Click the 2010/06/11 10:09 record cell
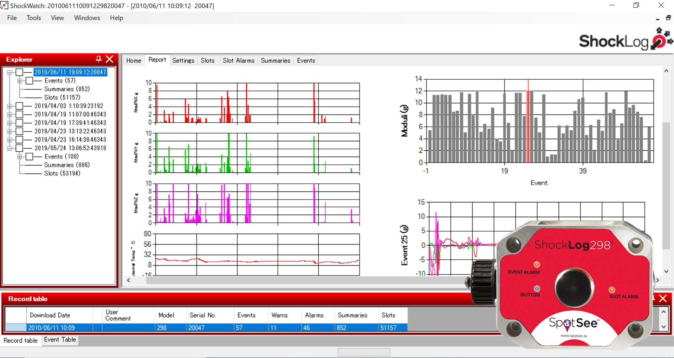Screen dimensions: 674x358 coord(59,327)
